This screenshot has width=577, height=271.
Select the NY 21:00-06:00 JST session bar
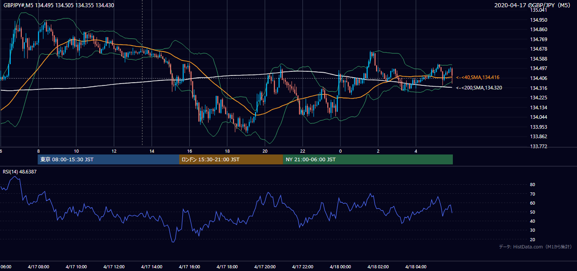pyautogui.click(x=368, y=159)
